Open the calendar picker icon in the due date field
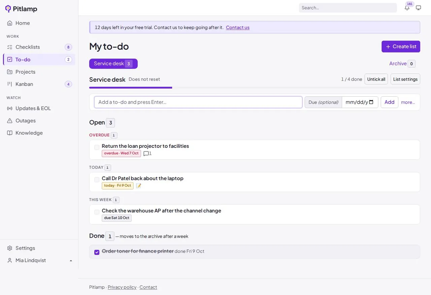431x295 pixels. point(371,102)
